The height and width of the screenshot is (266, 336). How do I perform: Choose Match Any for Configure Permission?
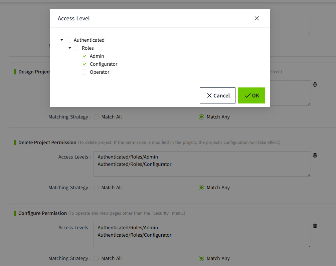pyautogui.click(x=201, y=258)
